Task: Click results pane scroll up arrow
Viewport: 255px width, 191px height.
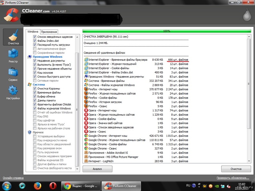Action: tap(249, 37)
